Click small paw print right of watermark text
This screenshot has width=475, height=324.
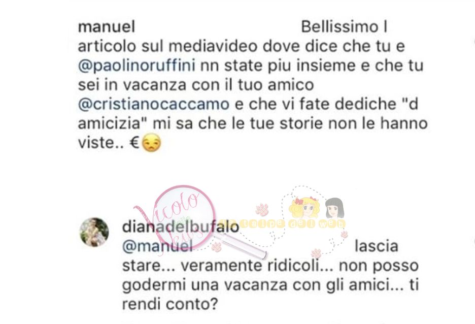tap(344, 234)
